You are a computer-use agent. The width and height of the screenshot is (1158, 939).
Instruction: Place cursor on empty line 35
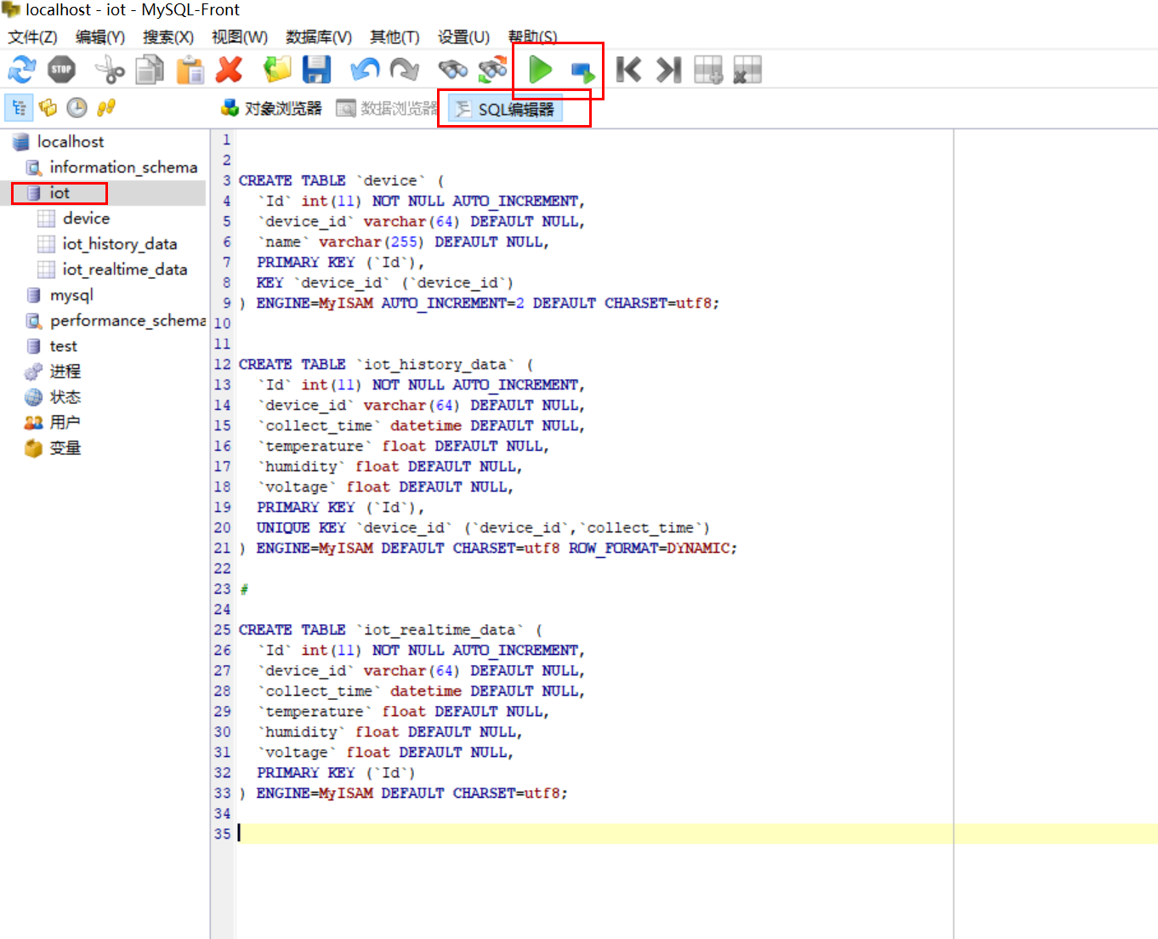click(x=697, y=834)
